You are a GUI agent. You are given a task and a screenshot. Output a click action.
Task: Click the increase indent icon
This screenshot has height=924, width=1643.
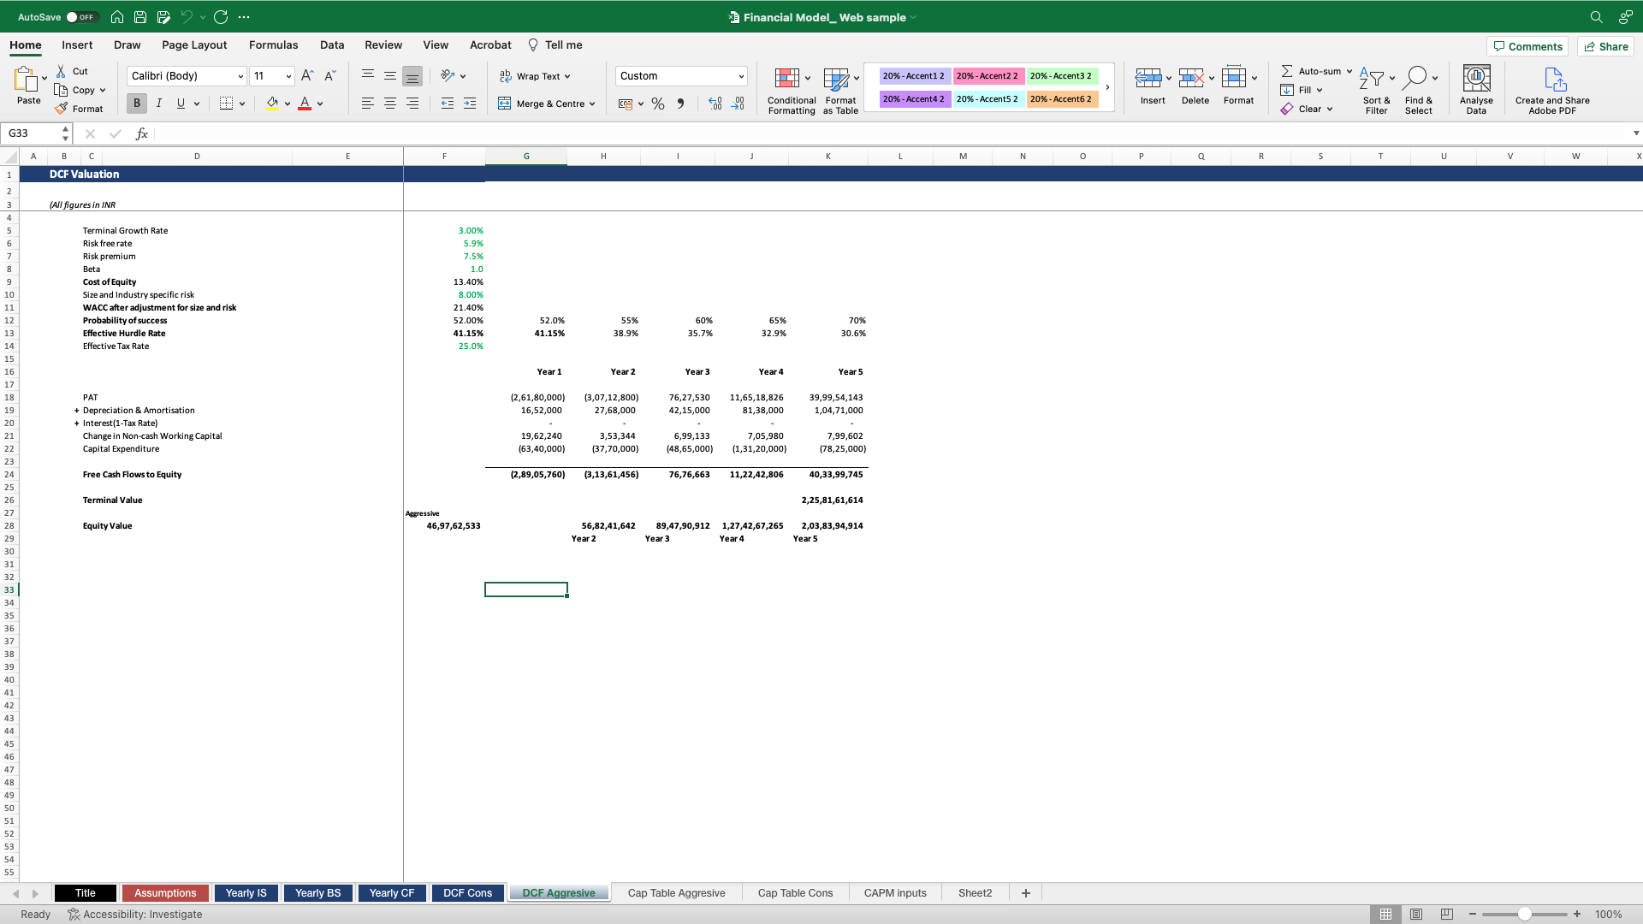470,104
